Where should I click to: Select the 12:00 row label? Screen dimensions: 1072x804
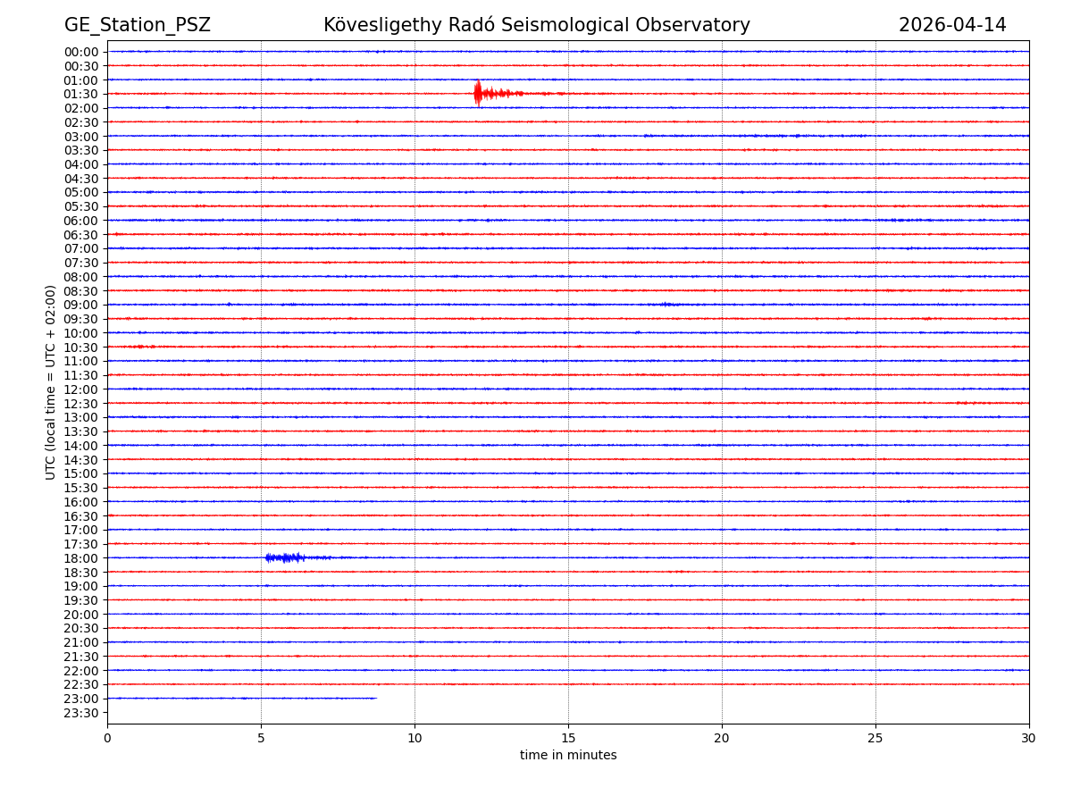coord(81,389)
